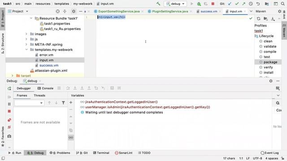Click Maven download sources icon
Image resolution: width=287 pixels, height=161 pixels.
tap(273, 19)
